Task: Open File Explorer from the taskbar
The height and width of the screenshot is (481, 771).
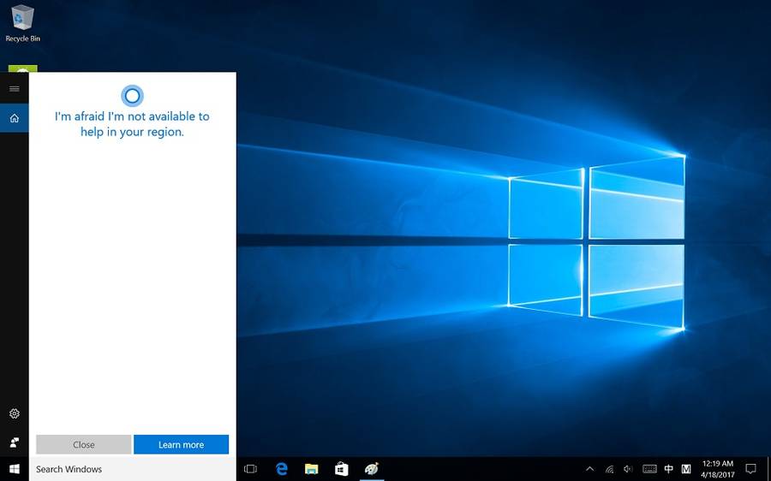Action: tap(312, 469)
